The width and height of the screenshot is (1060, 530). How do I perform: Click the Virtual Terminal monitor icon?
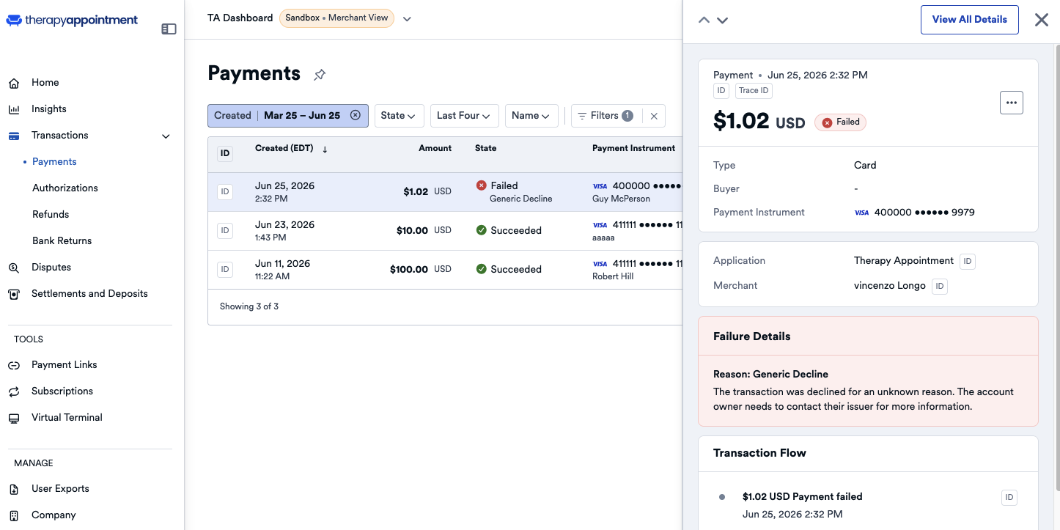(14, 419)
